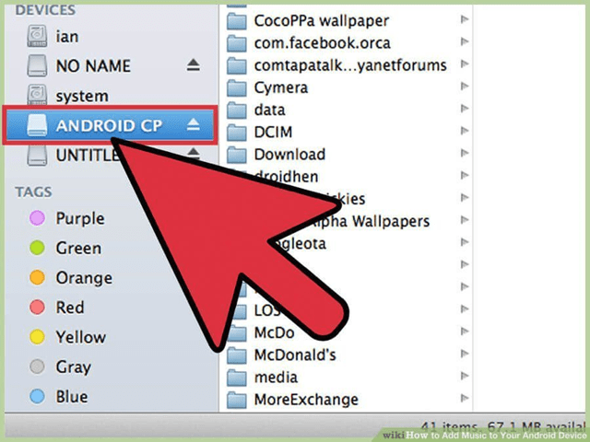Image resolution: width=590 pixels, height=442 pixels.
Task: Click the DCIM folder icon
Action: 238,133
